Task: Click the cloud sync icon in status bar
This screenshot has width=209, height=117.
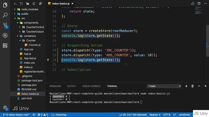Action: coord(34,115)
